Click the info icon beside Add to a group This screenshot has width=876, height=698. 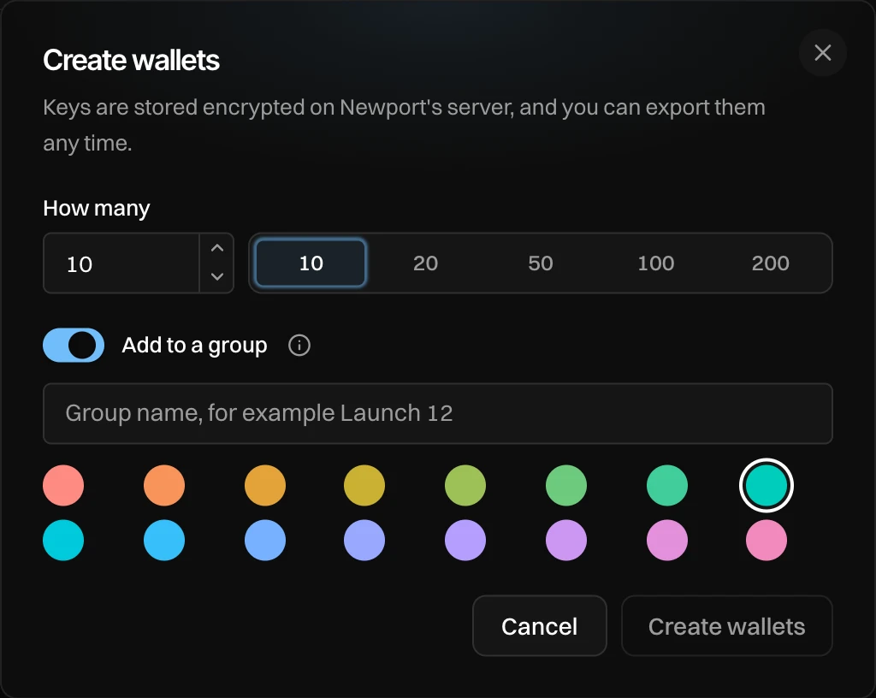coord(299,345)
